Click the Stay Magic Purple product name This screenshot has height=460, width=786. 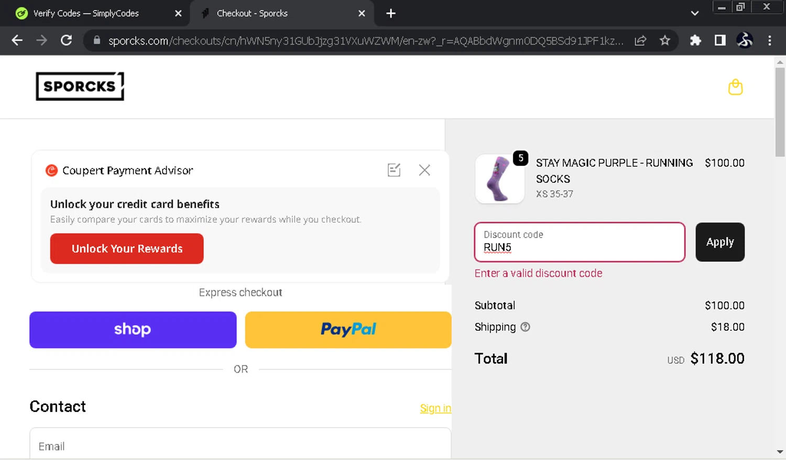coord(614,171)
